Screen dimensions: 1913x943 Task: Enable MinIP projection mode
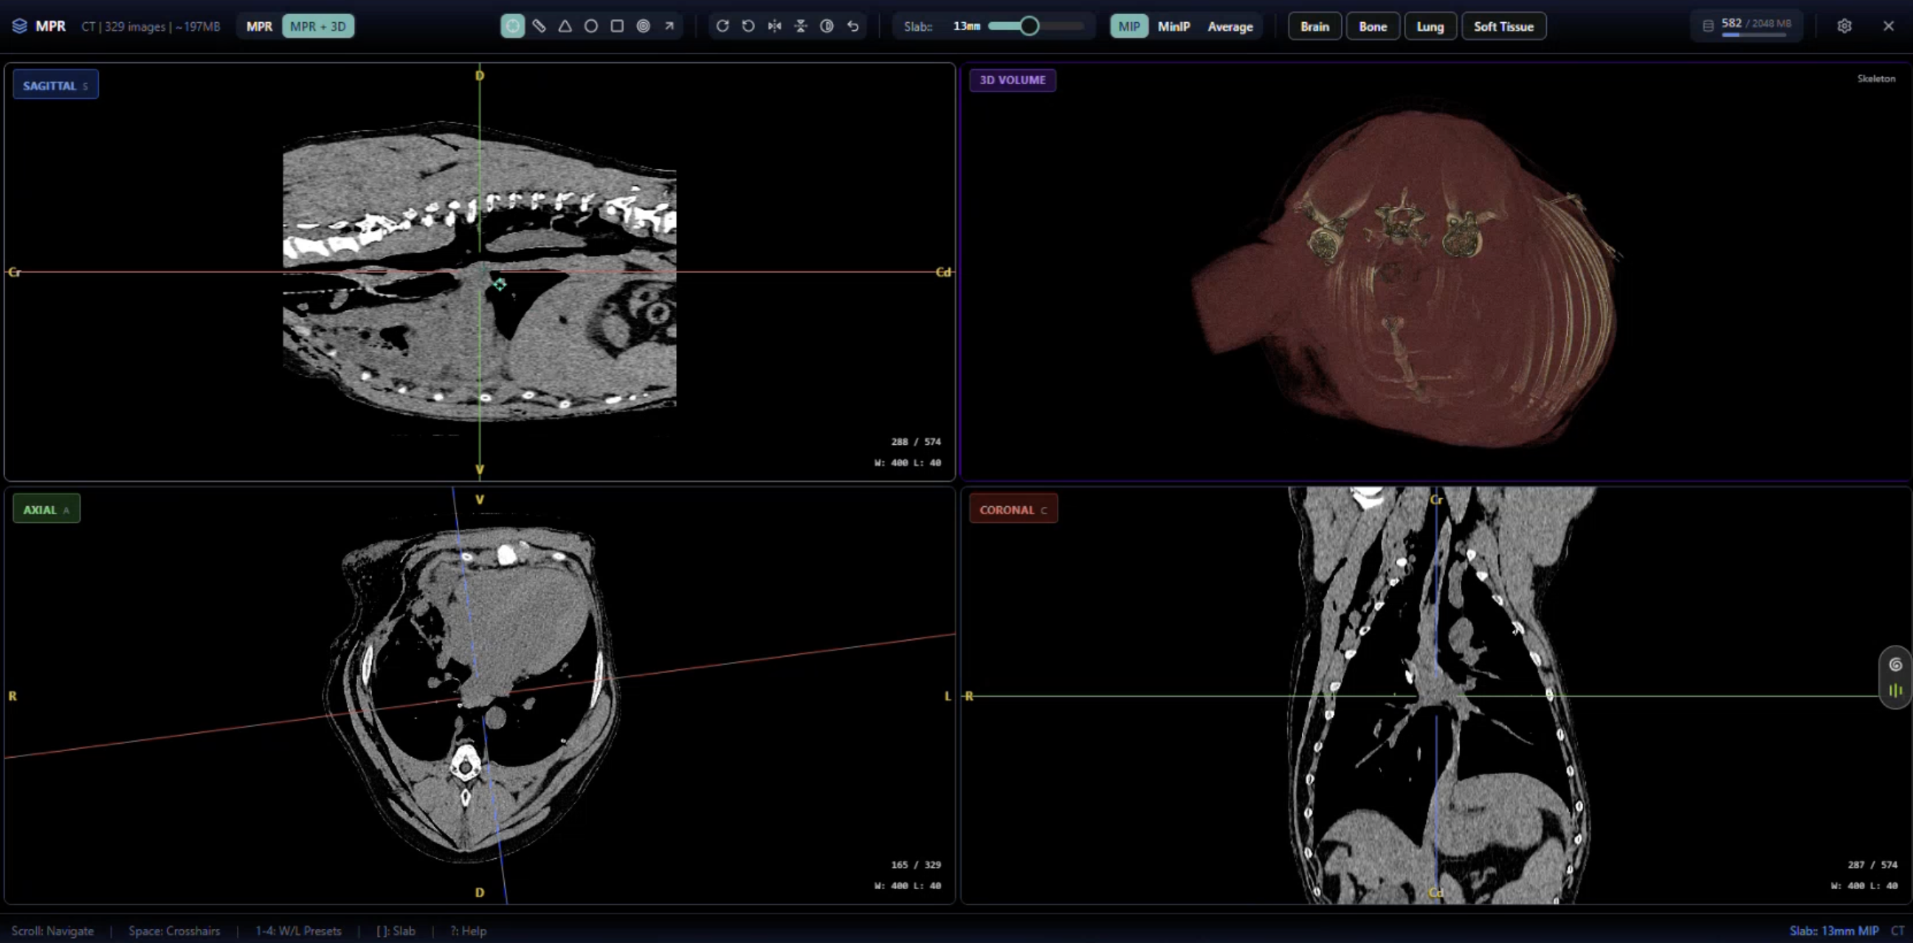point(1173,27)
